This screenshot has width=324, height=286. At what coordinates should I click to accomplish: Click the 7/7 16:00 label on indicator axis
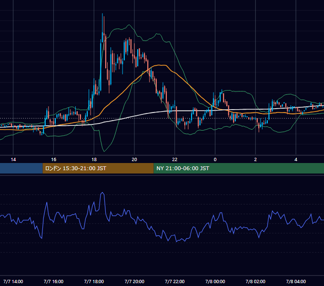[x=53, y=281]
